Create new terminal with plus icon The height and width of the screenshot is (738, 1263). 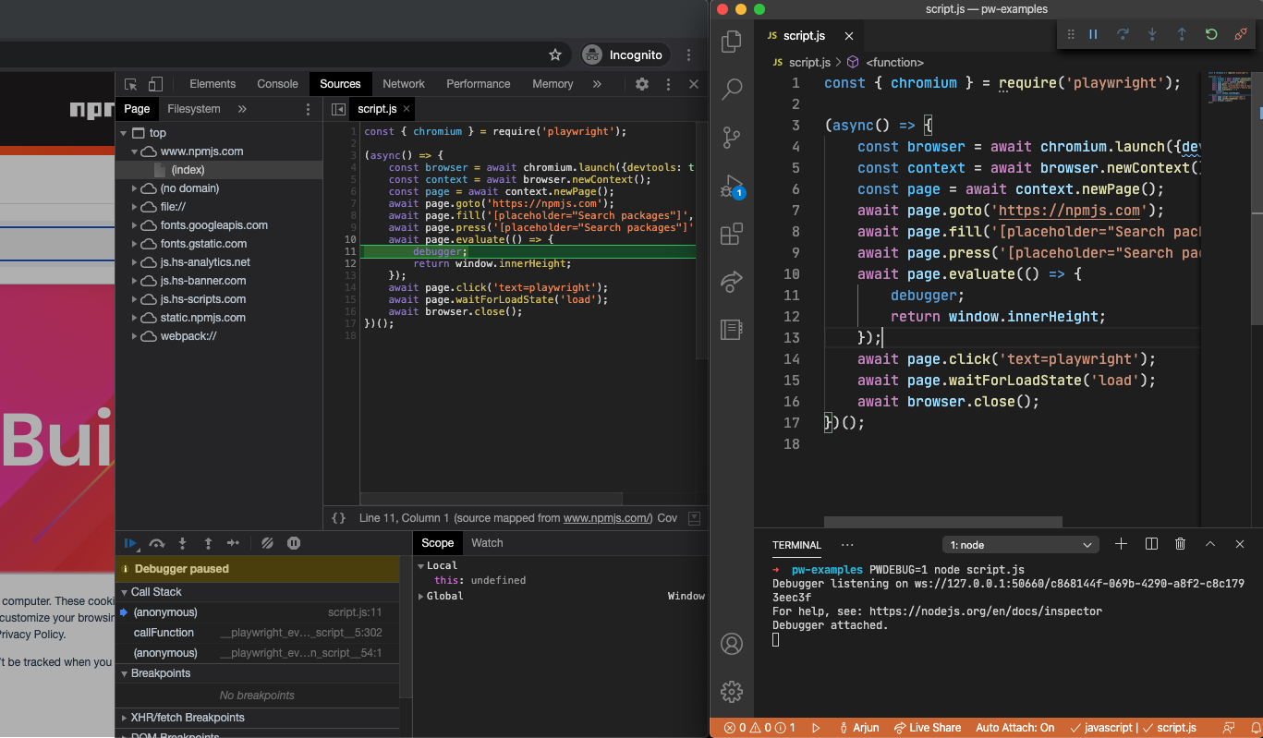pyautogui.click(x=1121, y=544)
